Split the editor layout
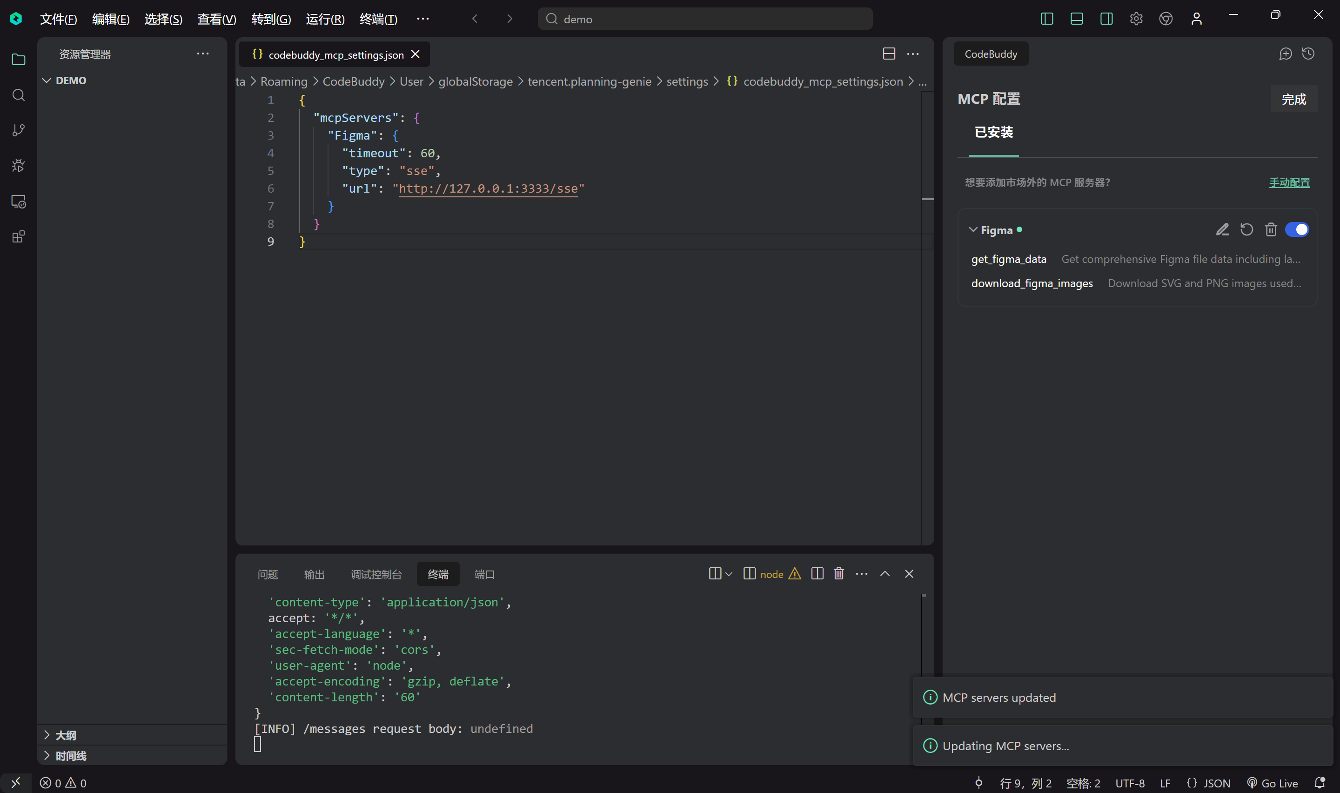This screenshot has width=1340, height=793. pyautogui.click(x=889, y=54)
